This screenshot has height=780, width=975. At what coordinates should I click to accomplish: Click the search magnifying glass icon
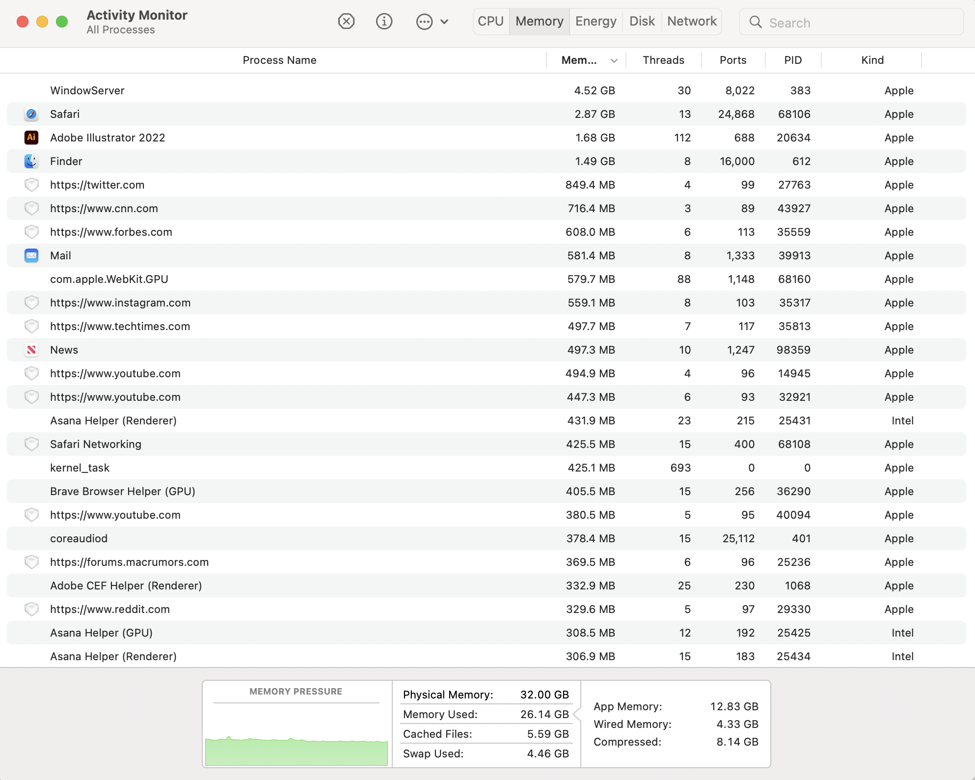pos(756,22)
